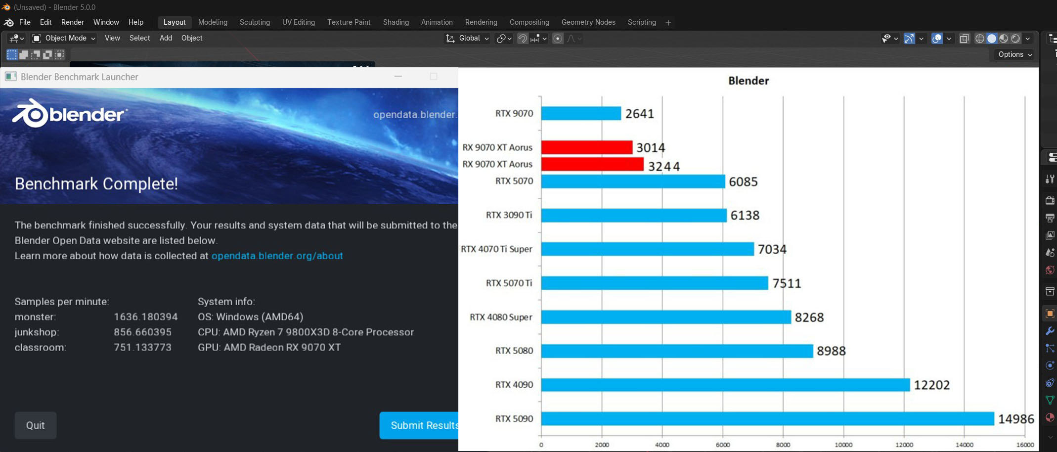The height and width of the screenshot is (452, 1057).
Task: Switch to the Sculpting workspace tab
Action: click(255, 22)
